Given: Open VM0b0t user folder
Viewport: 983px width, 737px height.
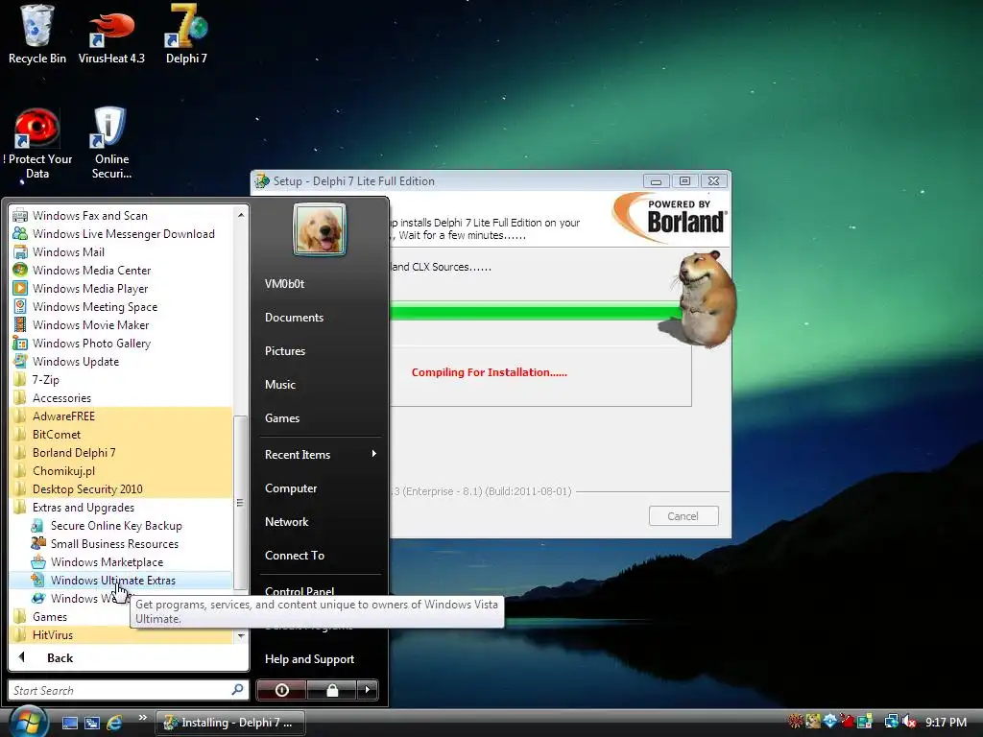Looking at the screenshot, I should tap(320, 284).
